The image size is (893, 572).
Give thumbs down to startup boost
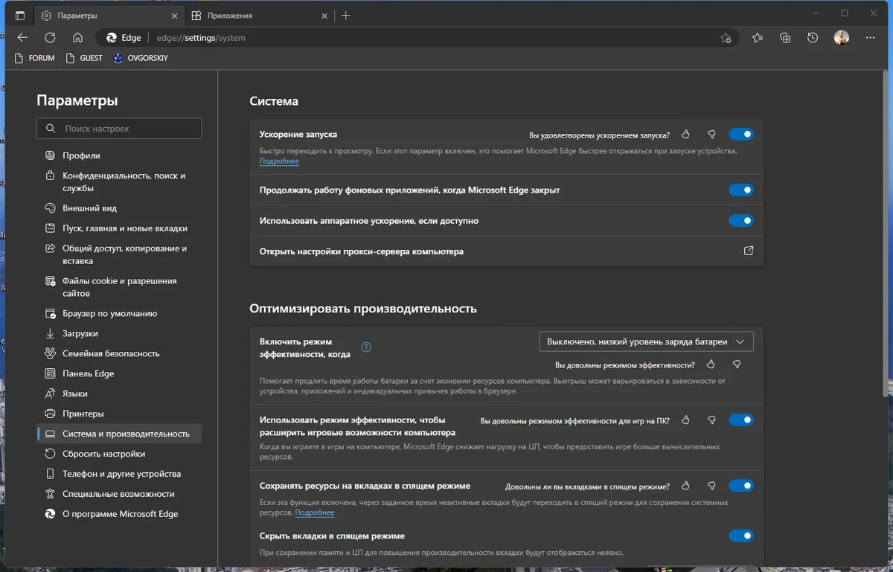[x=711, y=135]
